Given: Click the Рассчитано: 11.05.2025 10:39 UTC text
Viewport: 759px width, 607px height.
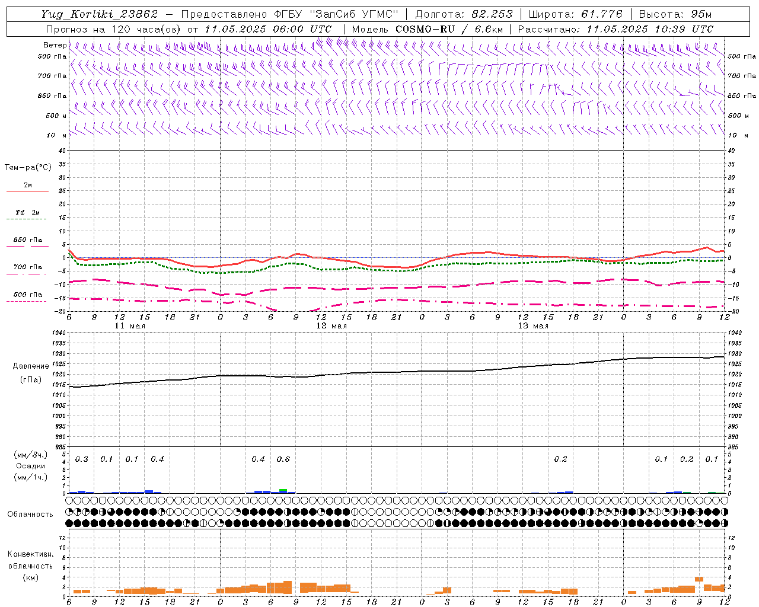Looking at the screenshot, I should pyautogui.click(x=616, y=29).
